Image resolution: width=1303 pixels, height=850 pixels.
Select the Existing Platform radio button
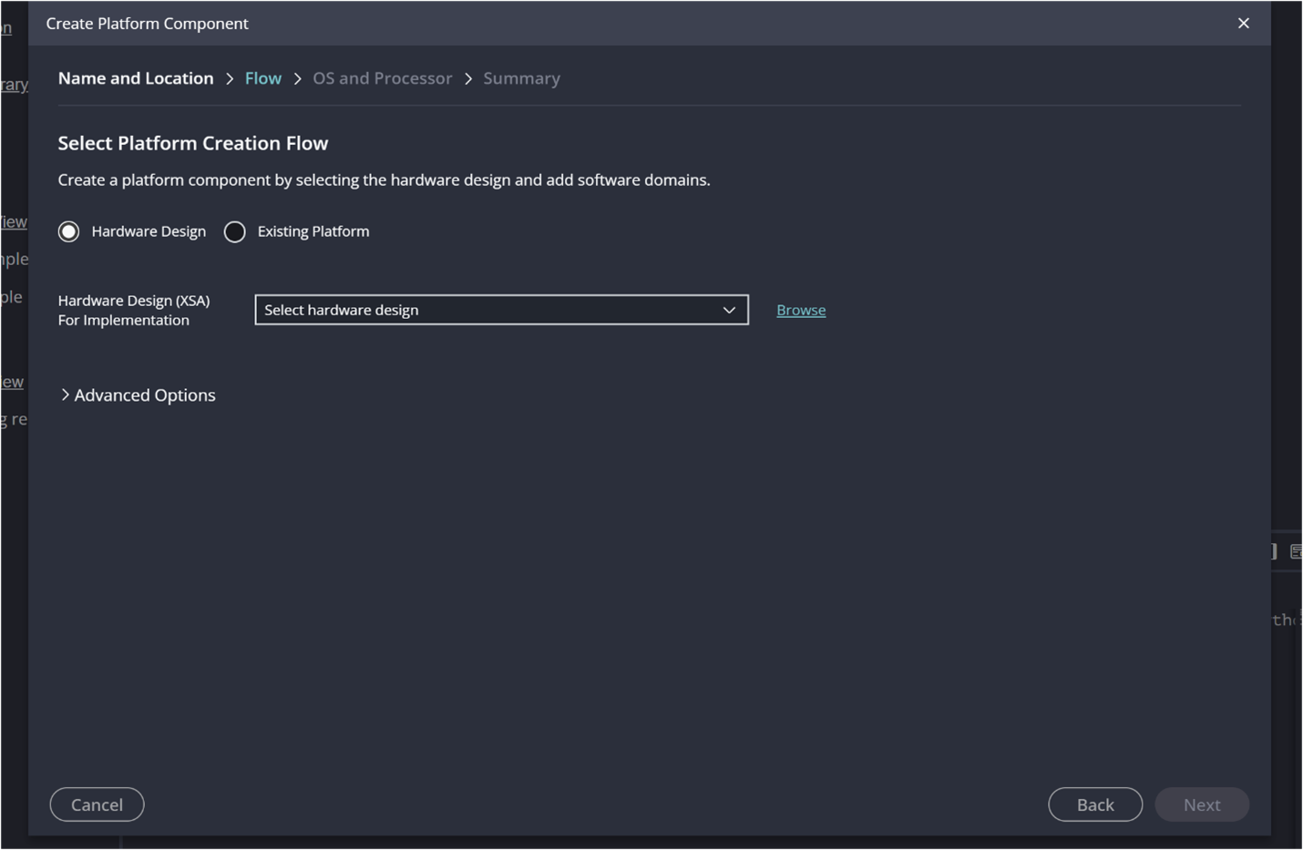pyautogui.click(x=234, y=231)
